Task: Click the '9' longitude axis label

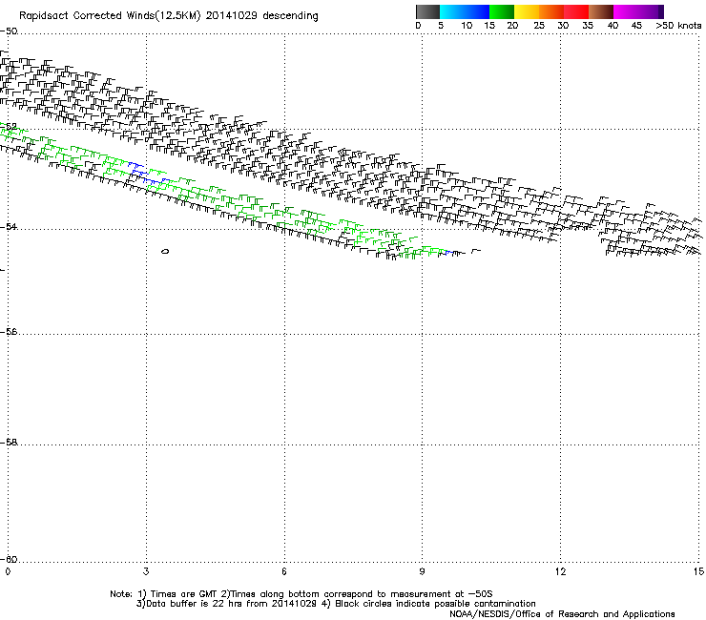Action: click(x=422, y=571)
